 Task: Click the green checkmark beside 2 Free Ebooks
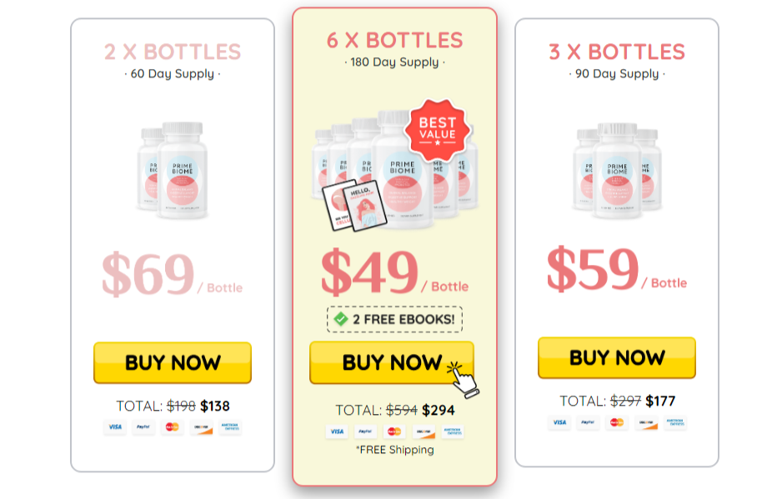[x=341, y=319]
